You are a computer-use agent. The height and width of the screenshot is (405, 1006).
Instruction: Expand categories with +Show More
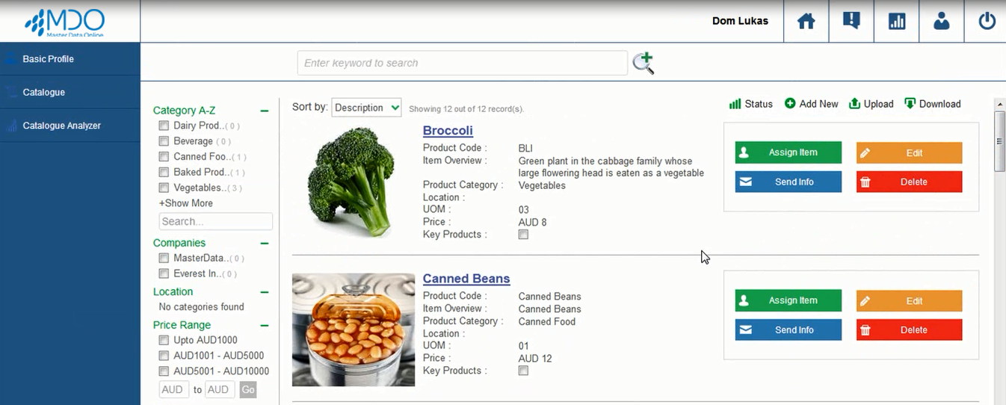click(186, 203)
